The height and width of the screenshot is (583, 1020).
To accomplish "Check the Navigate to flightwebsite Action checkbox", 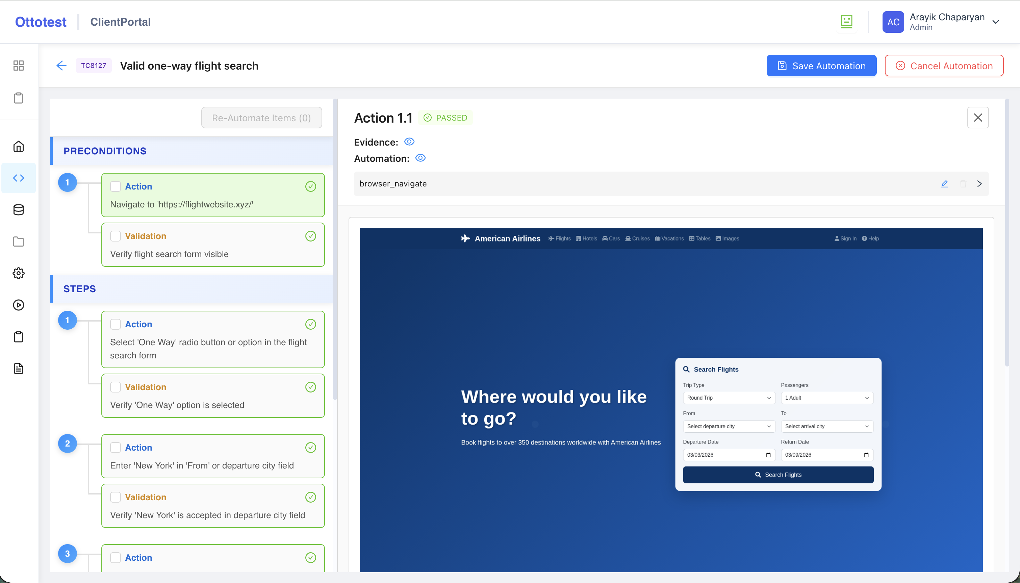I will [115, 186].
